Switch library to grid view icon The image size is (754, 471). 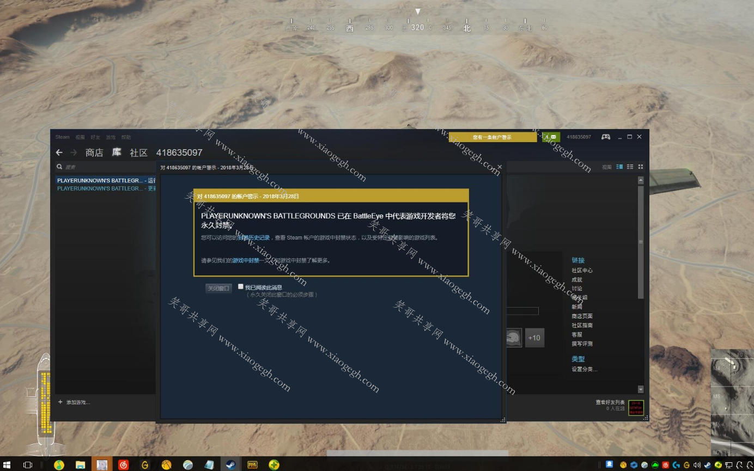coord(641,167)
